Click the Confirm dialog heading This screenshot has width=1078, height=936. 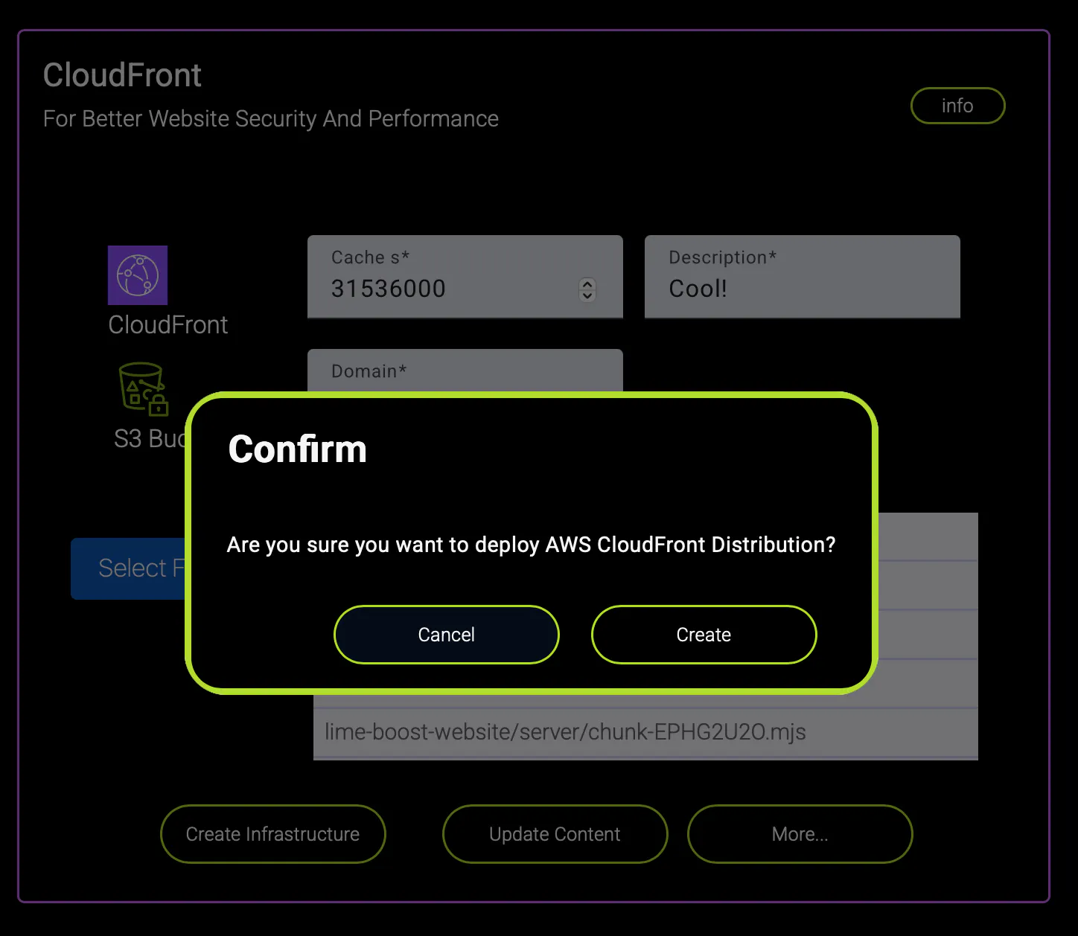[298, 449]
